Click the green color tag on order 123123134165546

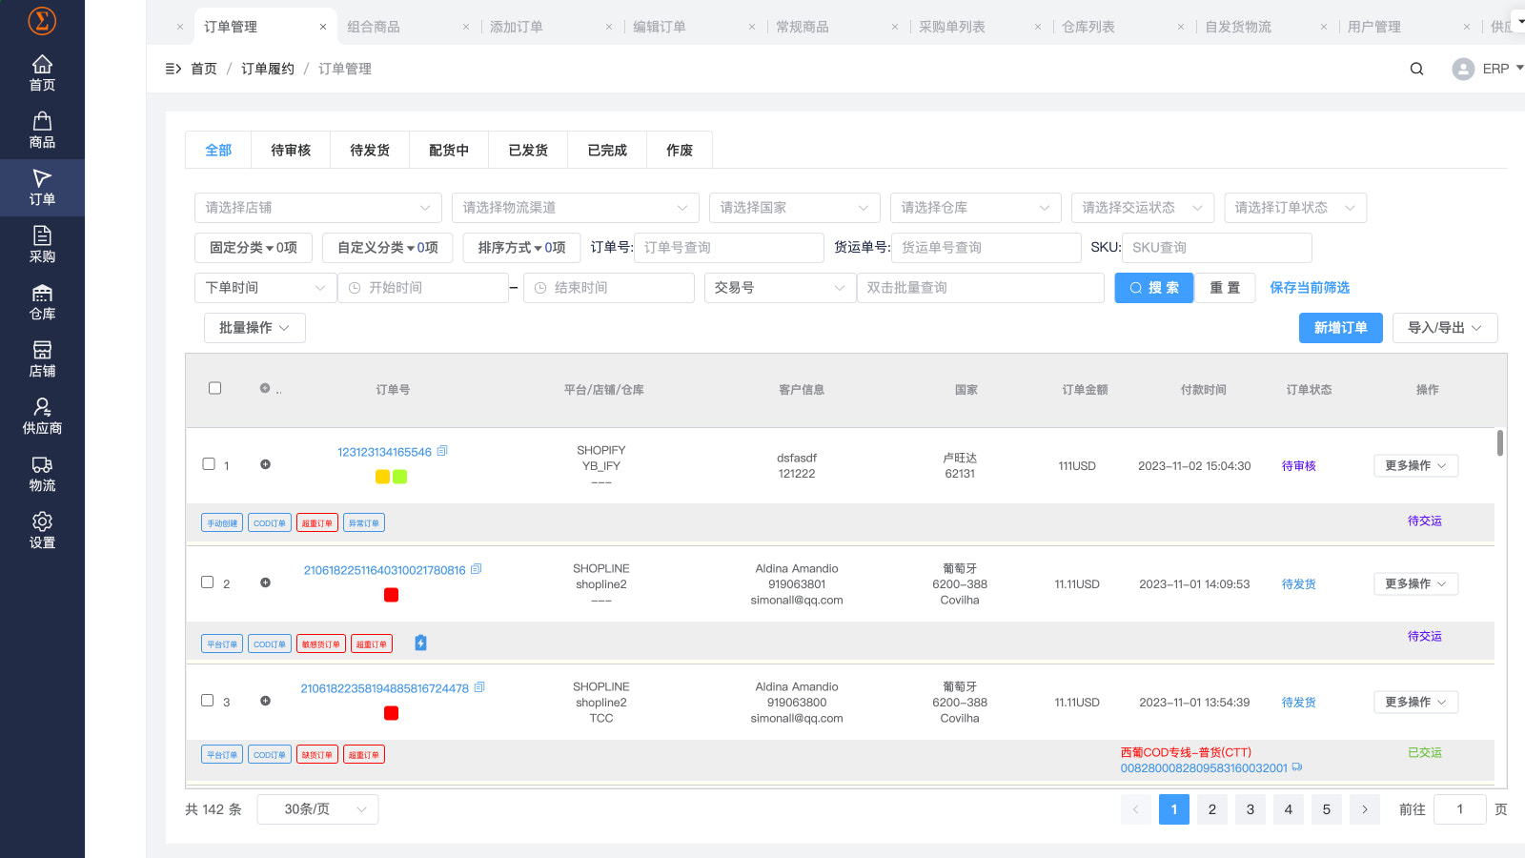400,477
